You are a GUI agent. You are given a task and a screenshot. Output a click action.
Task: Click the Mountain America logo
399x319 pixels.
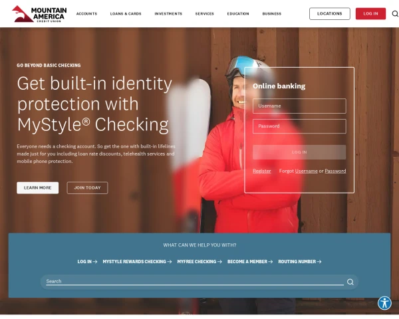tap(39, 14)
